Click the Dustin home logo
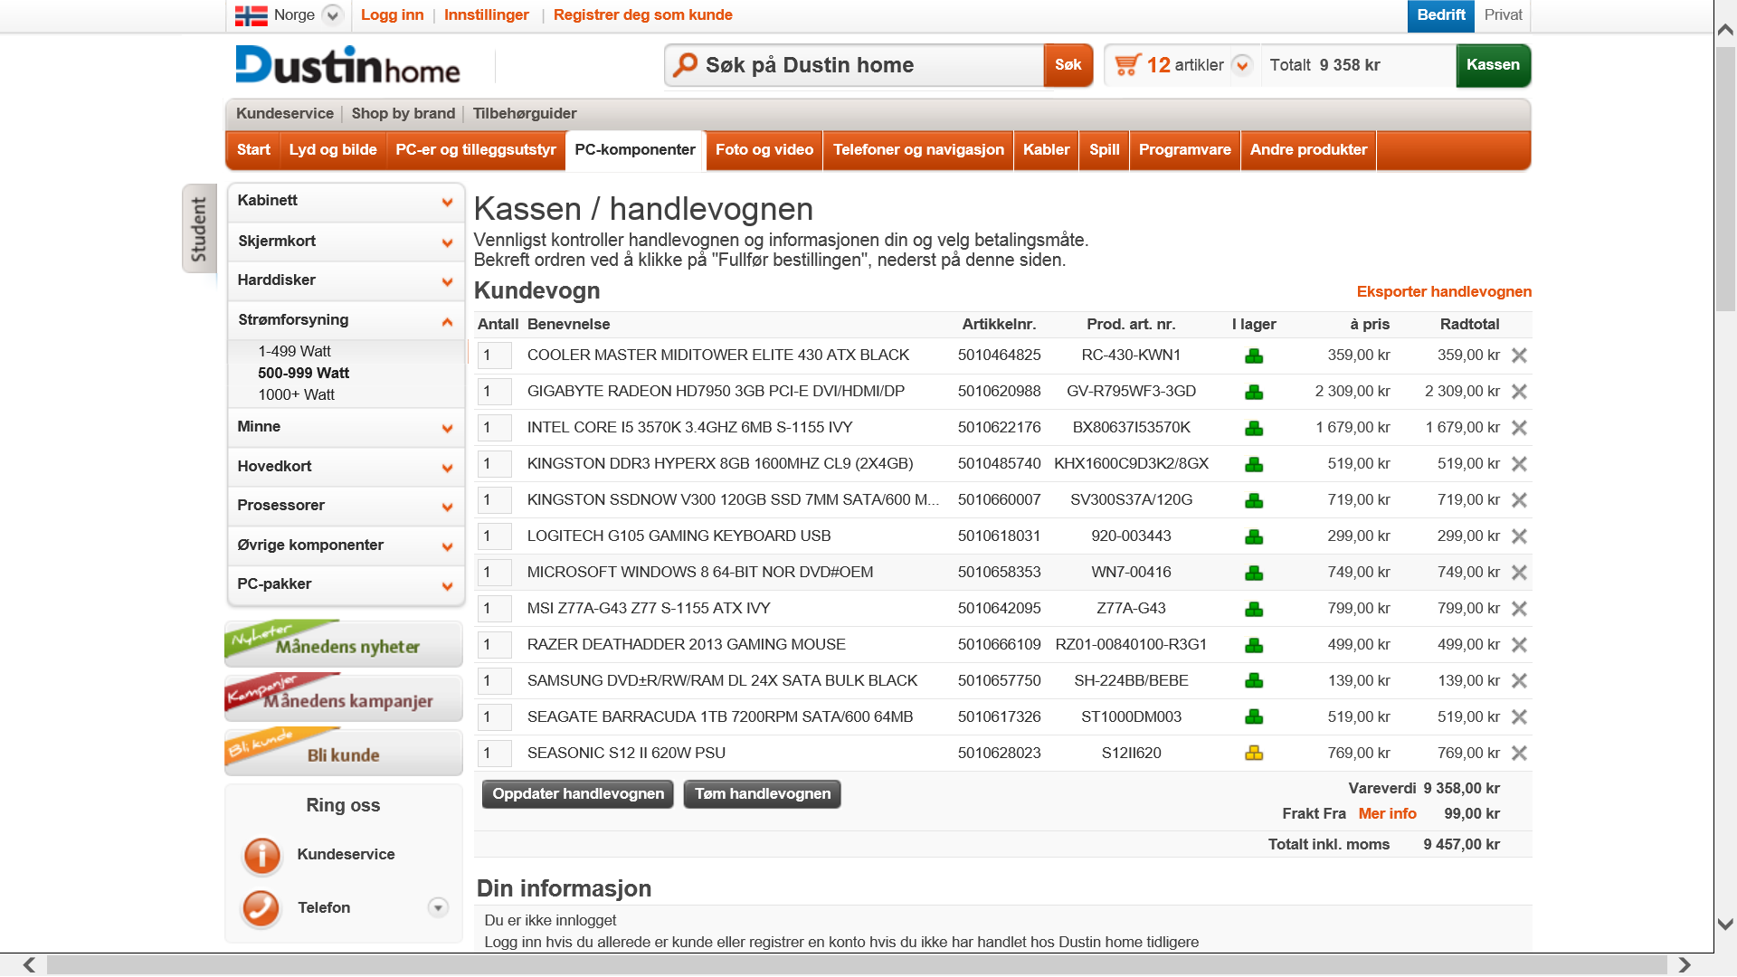Image resolution: width=1737 pixels, height=977 pixels. [348, 65]
